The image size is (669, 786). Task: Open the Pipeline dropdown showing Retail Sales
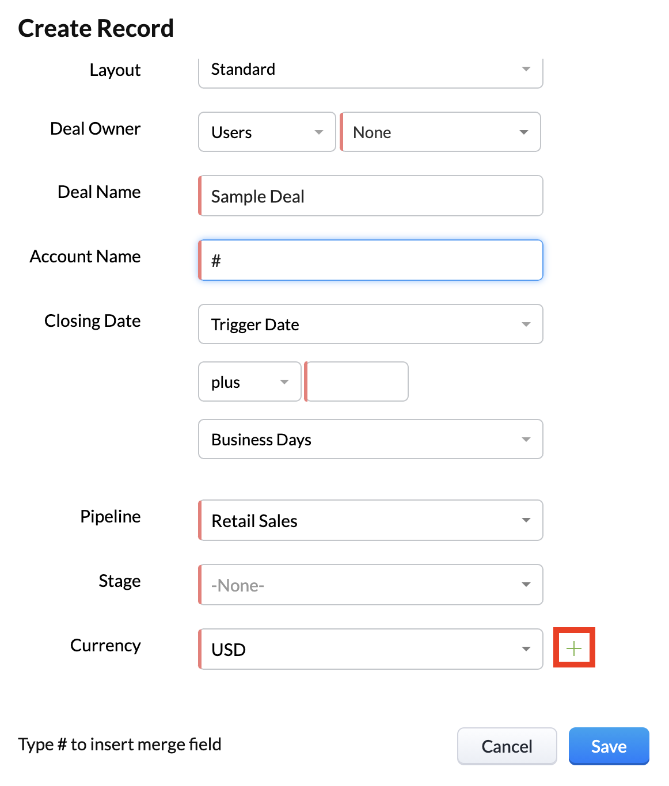coord(371,520)
